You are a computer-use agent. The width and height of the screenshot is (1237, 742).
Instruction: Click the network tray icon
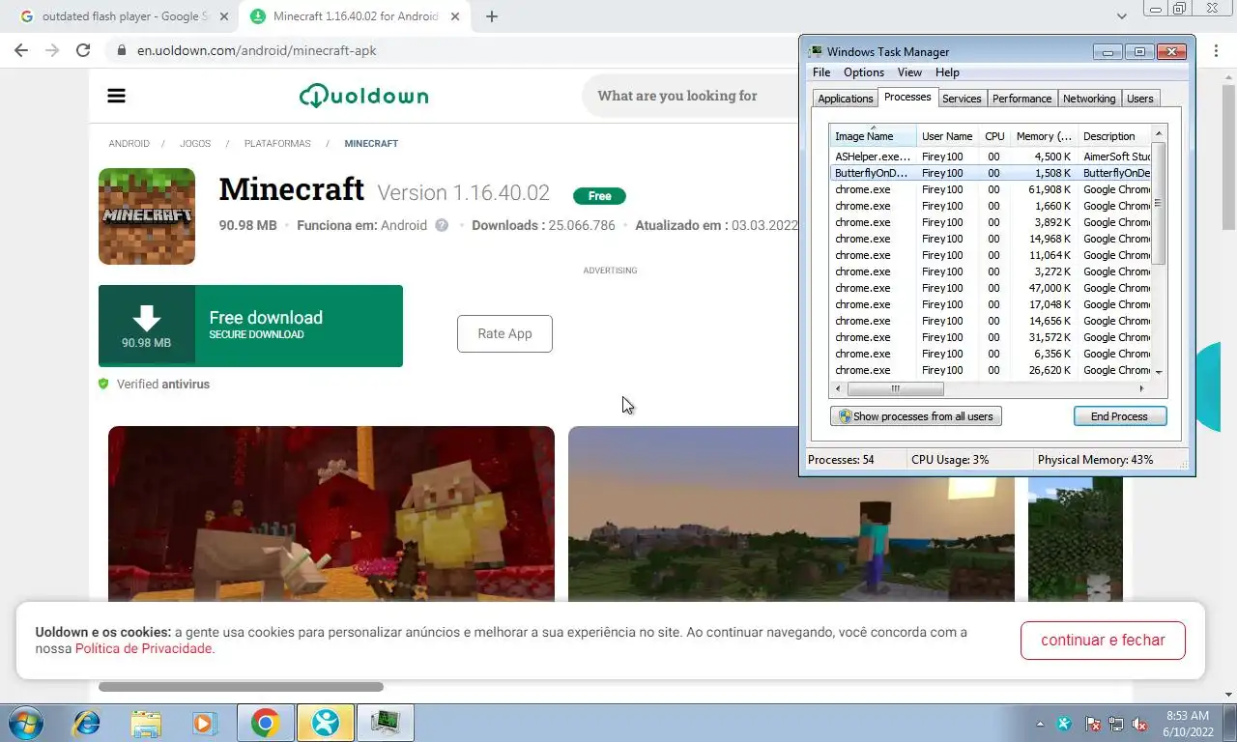point(1116,724)
